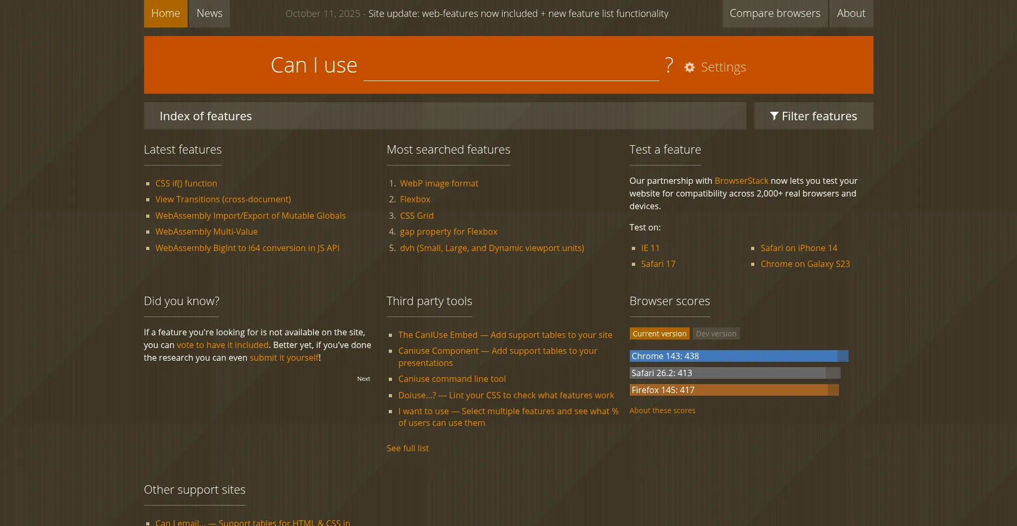Viewport: 1017px width, 526px height.
Task: Open the CSS if() function feature link
Action: click(x=186, y=183)
